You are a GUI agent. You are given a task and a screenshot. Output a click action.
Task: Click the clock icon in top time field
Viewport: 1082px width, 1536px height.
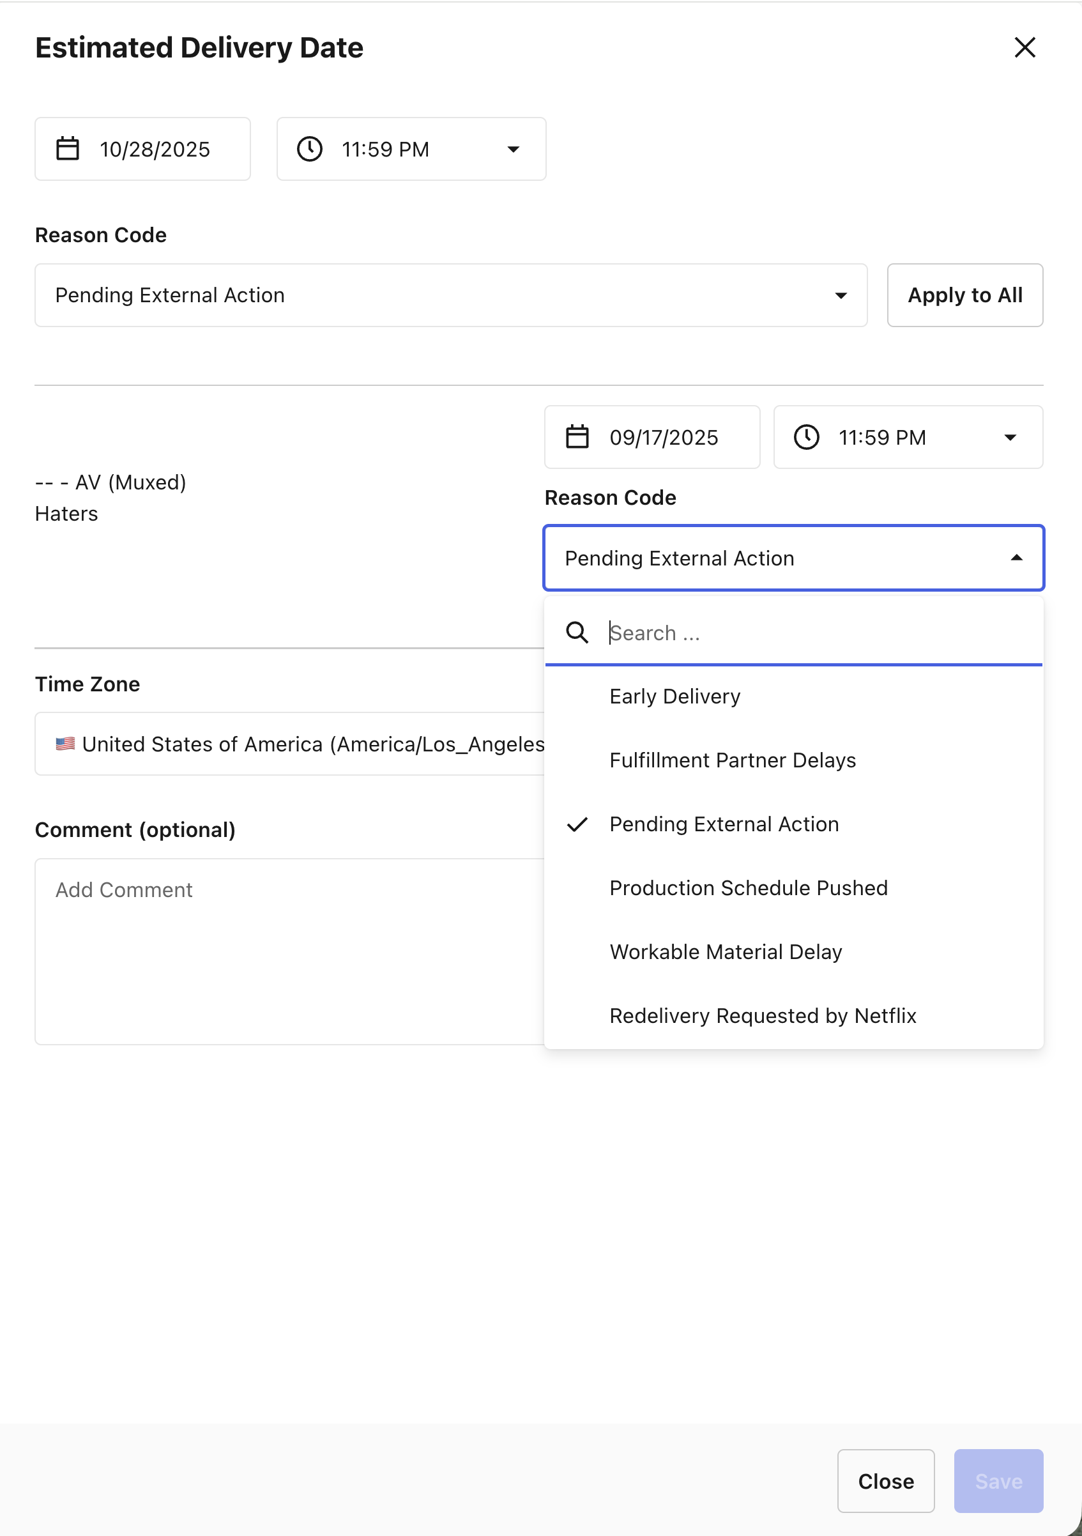click(x=310, y=148)
